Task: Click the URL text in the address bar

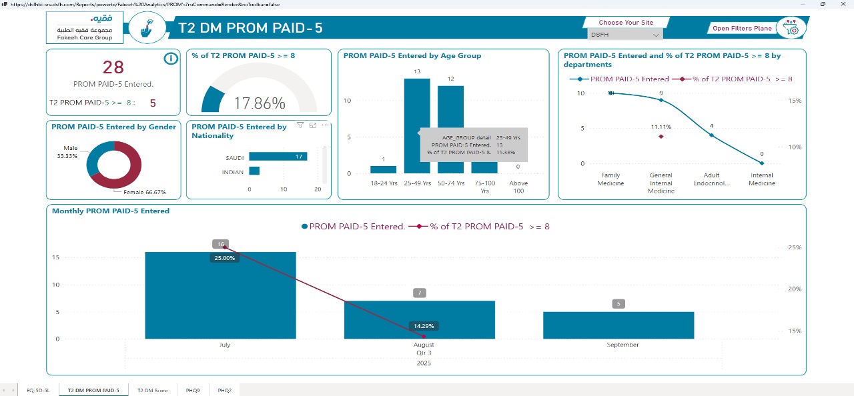Action: click(145, 4)
